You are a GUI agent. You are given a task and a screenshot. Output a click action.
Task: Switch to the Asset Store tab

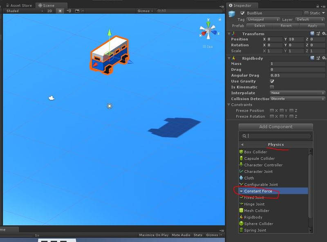click(19, 5)
